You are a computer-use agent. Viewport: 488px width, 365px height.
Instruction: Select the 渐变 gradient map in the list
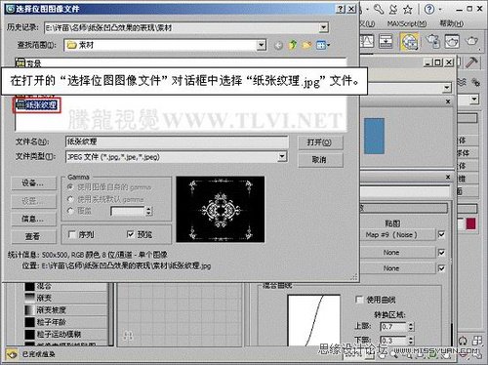[x=66, y=298]
